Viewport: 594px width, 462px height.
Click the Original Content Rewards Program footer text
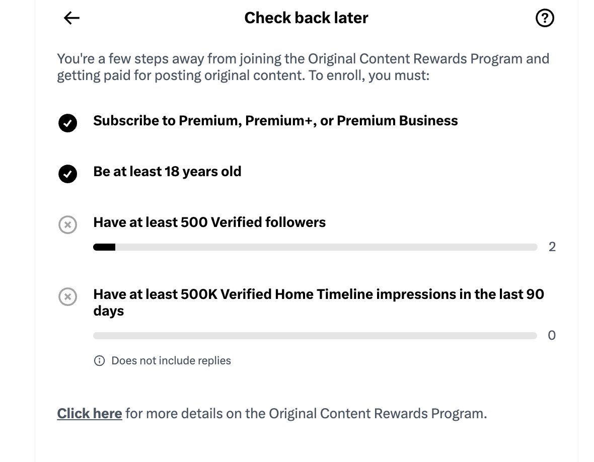(x=306, y=414)
